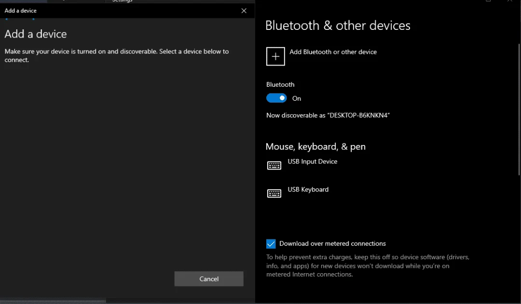Click the discoverable name DESKTOP-B6KNKN4 text
The width and height of the screenshot is (521, 304).
tap(358, 116)
